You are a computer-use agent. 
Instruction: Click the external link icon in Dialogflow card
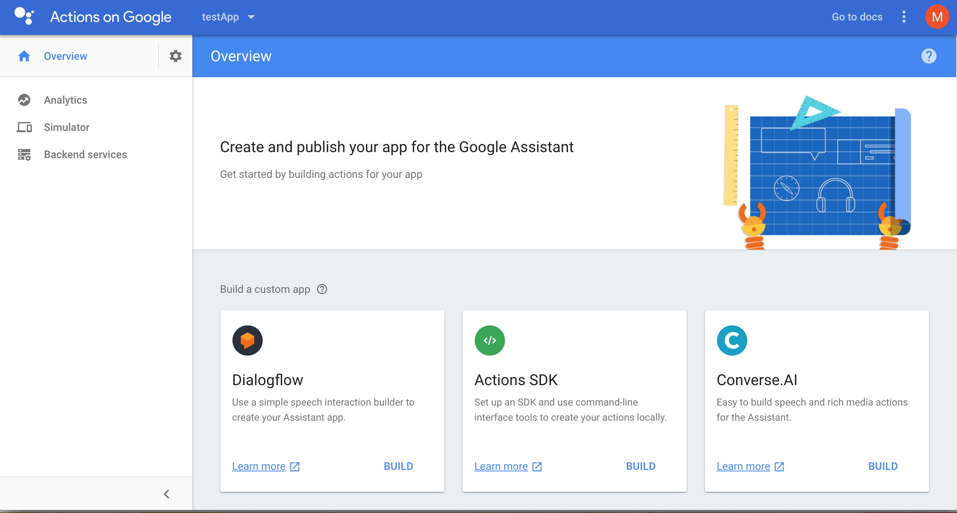point(295,466)
